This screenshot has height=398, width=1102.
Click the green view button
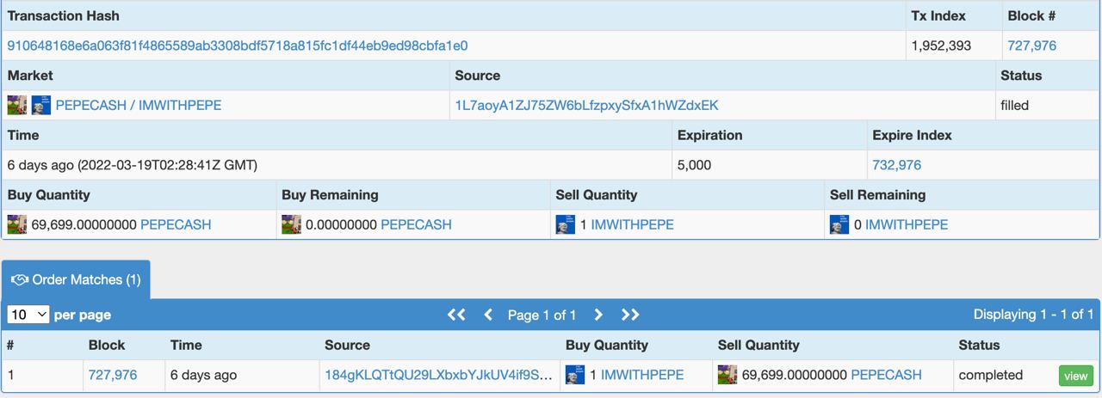(1076, 376)
